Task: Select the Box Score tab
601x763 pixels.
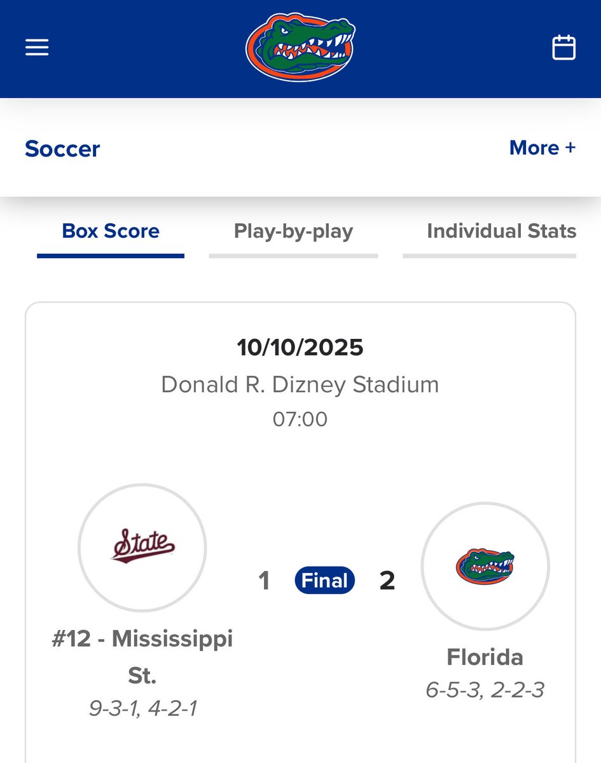Action: point(111,231)
